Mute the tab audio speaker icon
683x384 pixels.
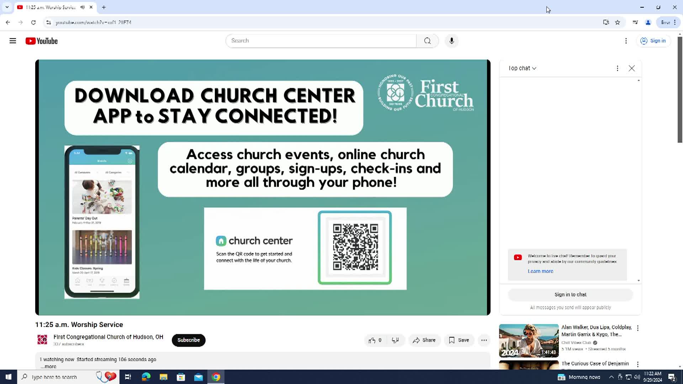[x=83, y=7]
